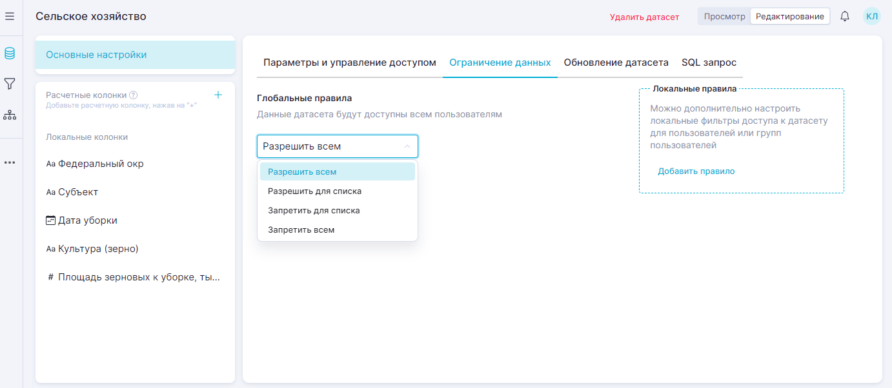Open the filter funnel icon in sidebar

click(10, 84)
